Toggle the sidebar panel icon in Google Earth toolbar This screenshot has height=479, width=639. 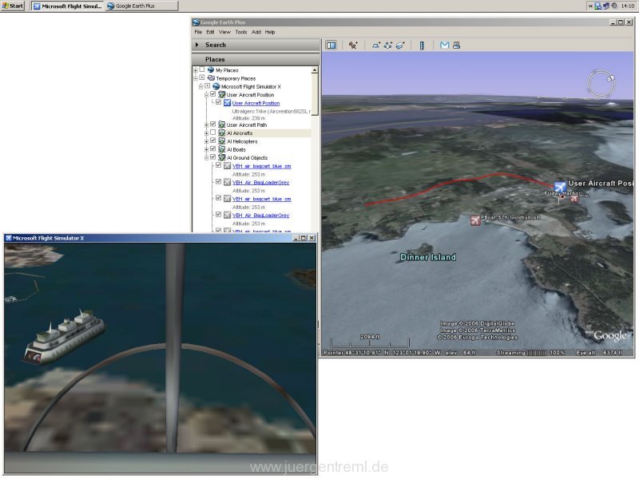331,46
